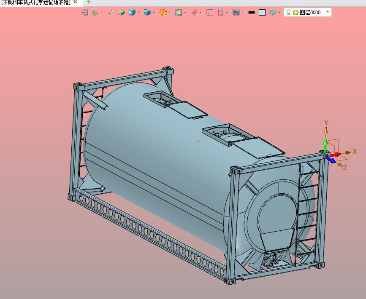
Task: Click the monitor display icon
Action: coord(236,13)
